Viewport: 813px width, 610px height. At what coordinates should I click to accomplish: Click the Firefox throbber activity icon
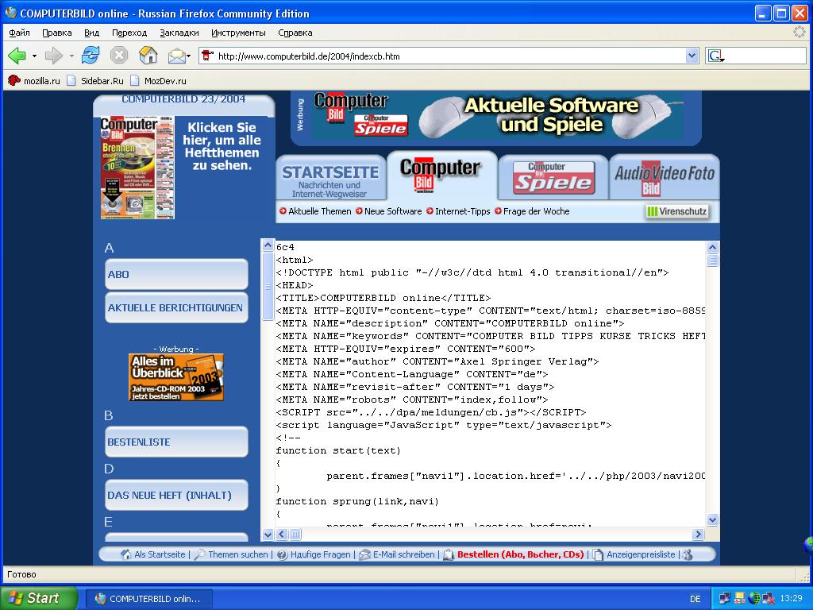pos(799,33)
